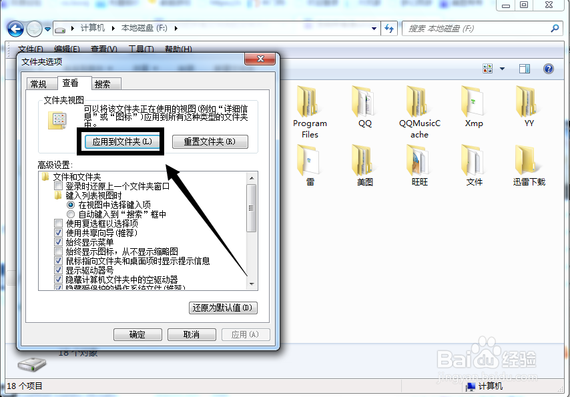The image size is (570, 397).
Task: Open the 工具(T) menu
Action: [x=141, y=49]
